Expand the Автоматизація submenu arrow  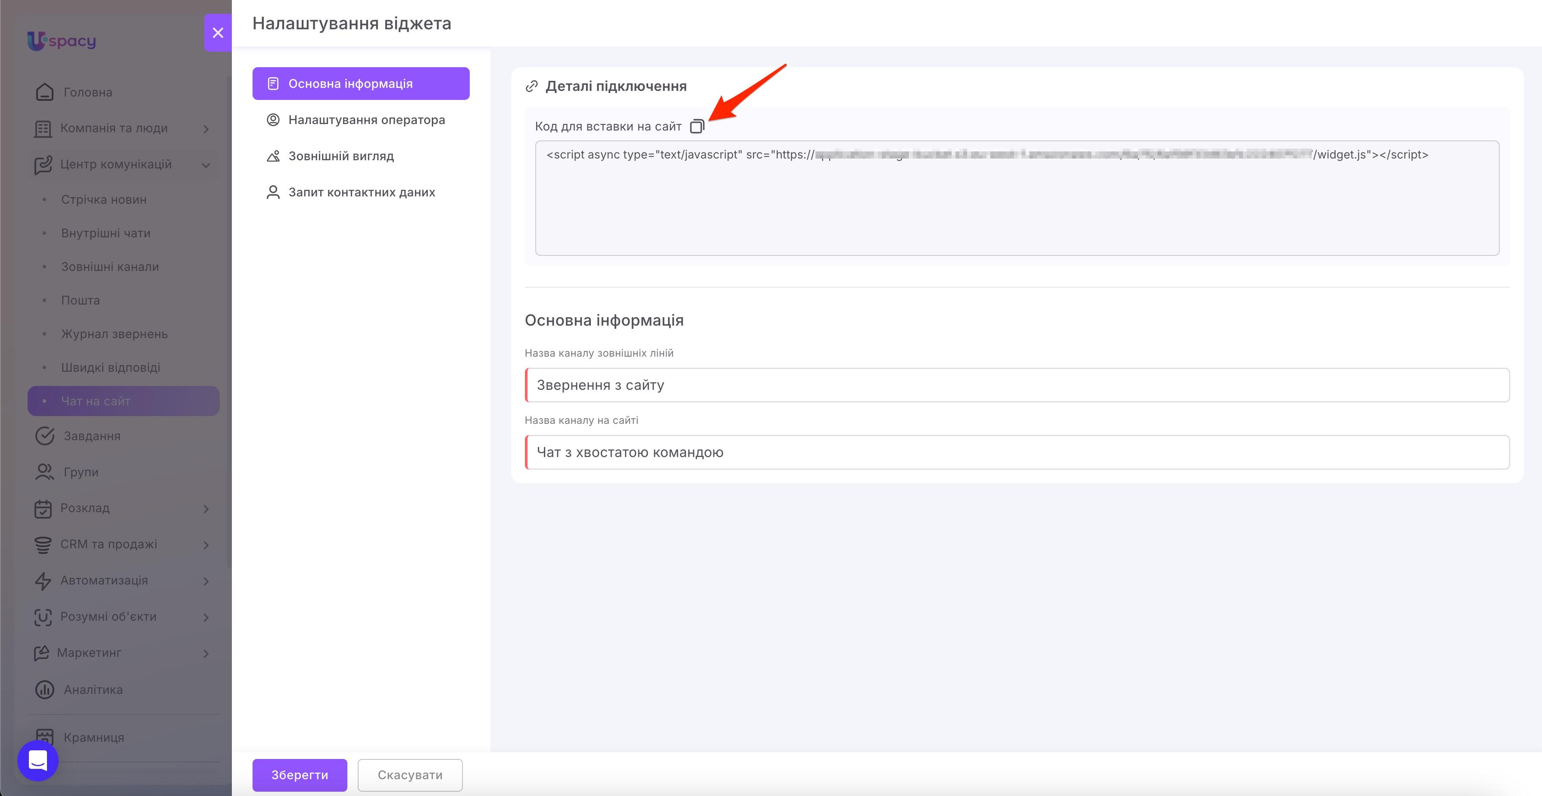tap(206, 581)
